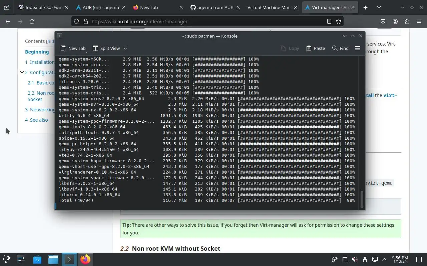
Task: Click the Firefox View recent browsing icon
Action: point(7,7)
